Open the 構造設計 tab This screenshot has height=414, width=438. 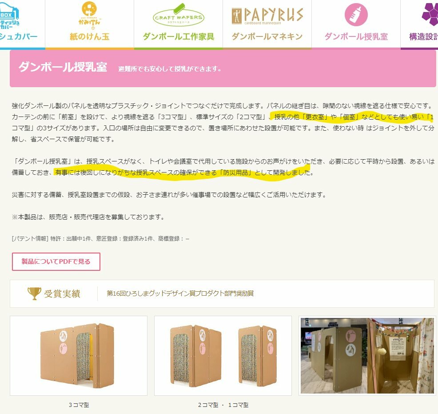[x=423, y=36]
